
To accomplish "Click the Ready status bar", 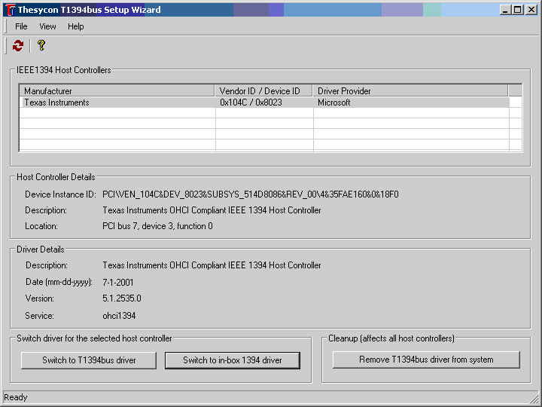I will click(x=16, y=397).
